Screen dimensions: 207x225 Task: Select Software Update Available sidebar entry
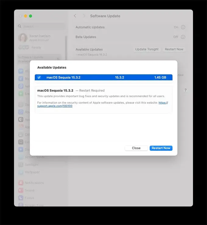(x=39, y=59)
